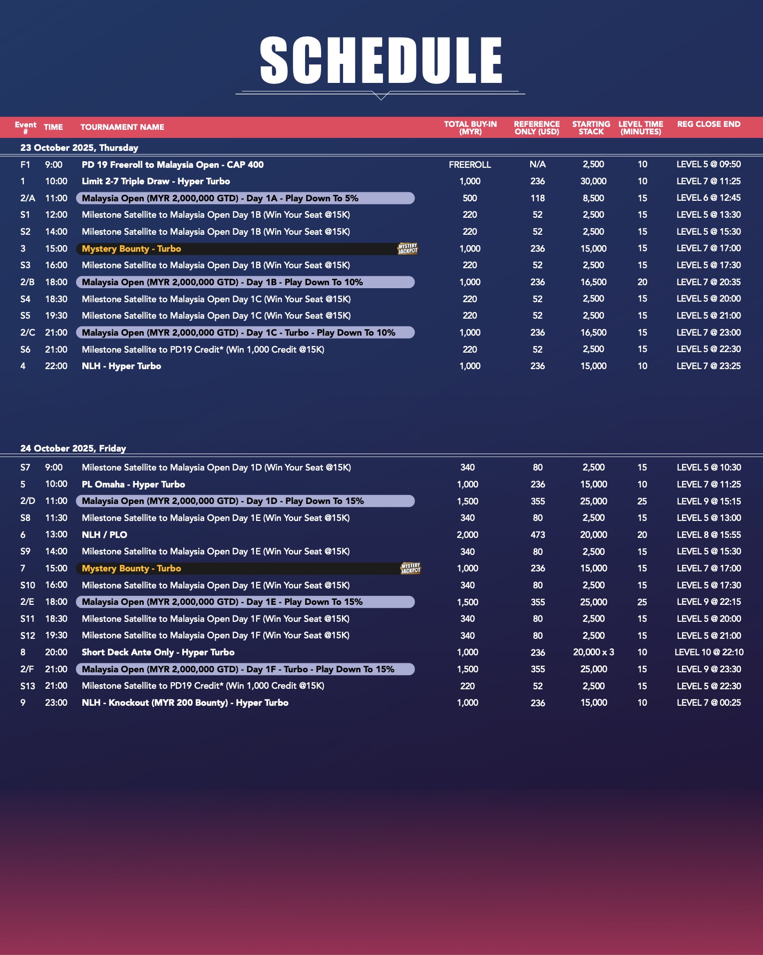Screen dimensions: 763x955
Task: Click the TOURNAMENT NAME column header
Action: [122, 127]
